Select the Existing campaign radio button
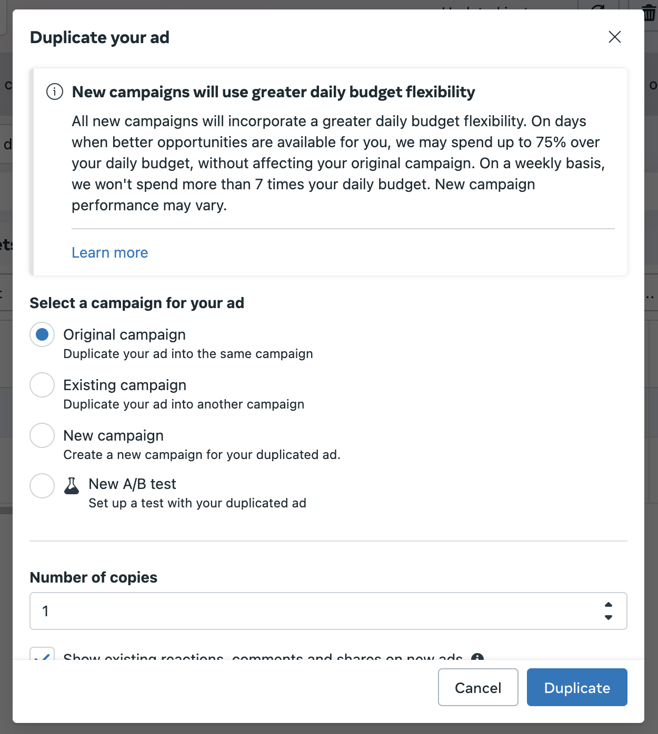 point(42,385)
